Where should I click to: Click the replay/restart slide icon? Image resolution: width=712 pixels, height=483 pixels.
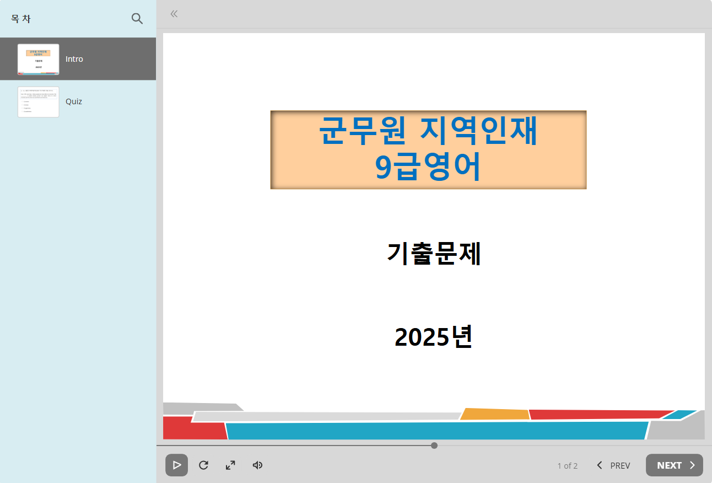[203, 465]
